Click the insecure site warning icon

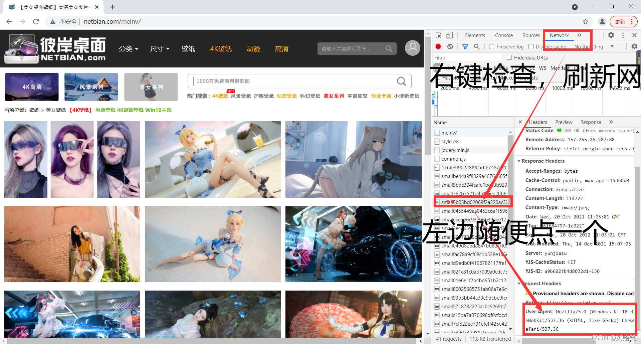point(52,22)
